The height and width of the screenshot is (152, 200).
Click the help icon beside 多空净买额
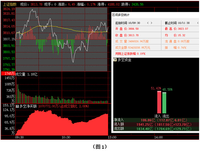tap(17, 106)
